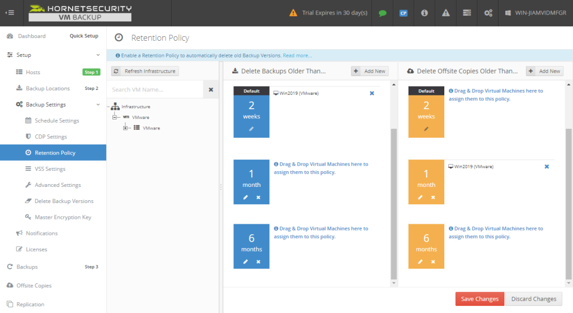Edit the orange 2 weeks offsite policy
The image size is (573, 313).
click(426, 129)
